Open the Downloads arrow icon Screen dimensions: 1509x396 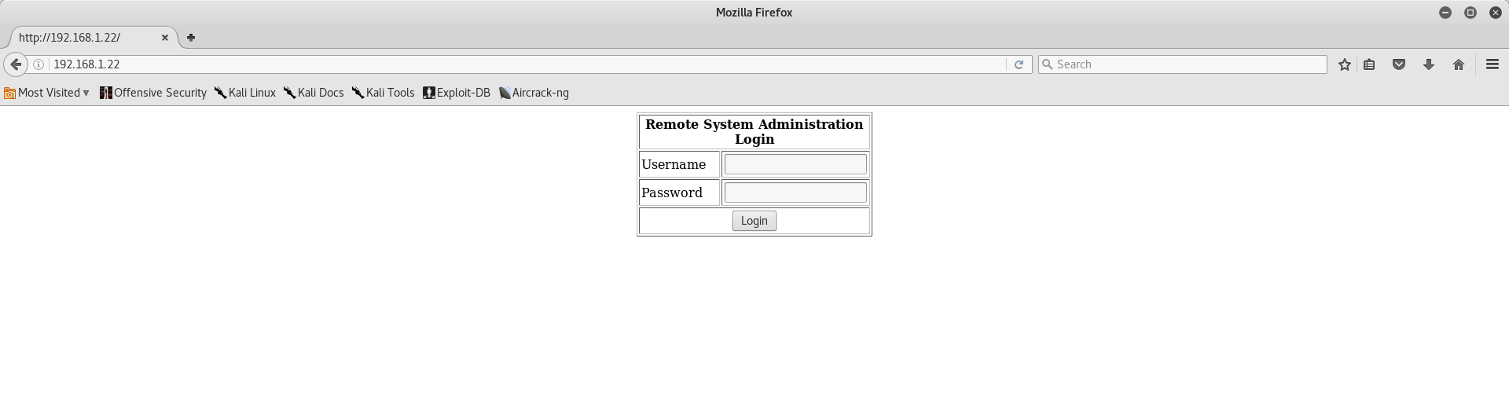click(x=1429, y=64)
